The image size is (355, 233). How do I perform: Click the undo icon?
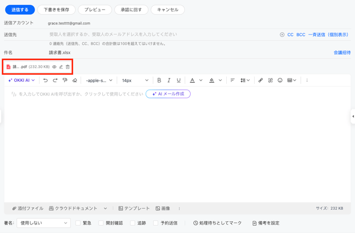pyautogui.click(x=46, y=80)
